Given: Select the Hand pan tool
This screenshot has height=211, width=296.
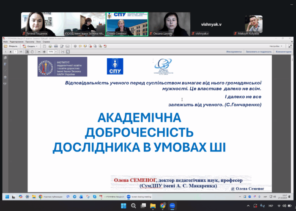Looking at the screenshot, I should pos(32,51).
